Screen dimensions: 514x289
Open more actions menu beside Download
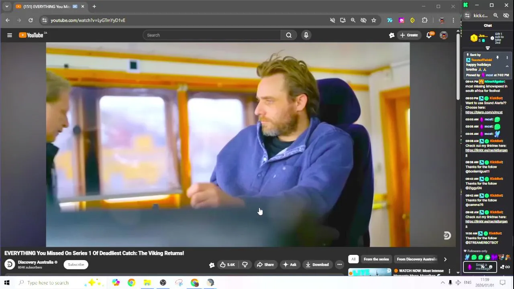click(x=339, y=265)
